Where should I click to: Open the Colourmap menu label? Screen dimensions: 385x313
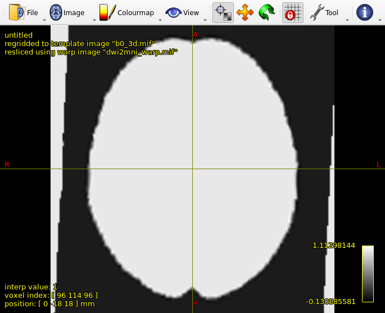pyautogui.click(x=135, y=13)
